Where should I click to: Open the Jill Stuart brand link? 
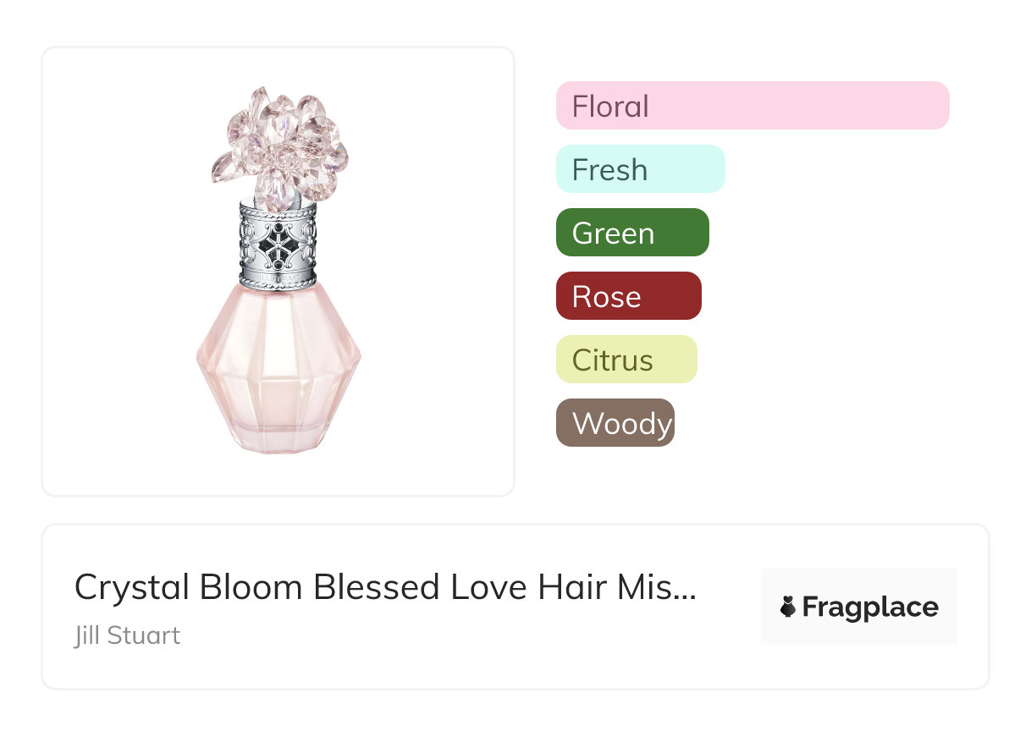127,635
